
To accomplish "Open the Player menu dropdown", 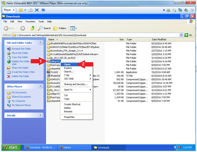I will [x=9, y=10].
